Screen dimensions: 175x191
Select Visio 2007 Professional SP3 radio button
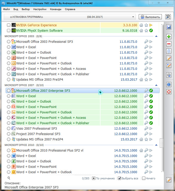[9, 128]
